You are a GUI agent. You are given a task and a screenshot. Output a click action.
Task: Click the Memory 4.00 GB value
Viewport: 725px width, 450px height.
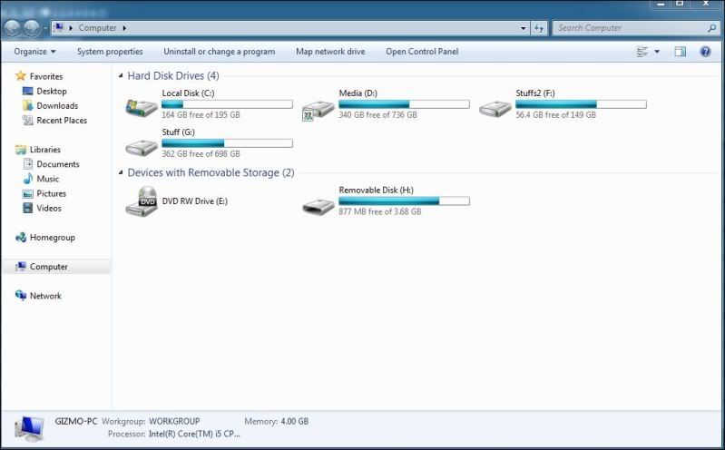point(295,421)
